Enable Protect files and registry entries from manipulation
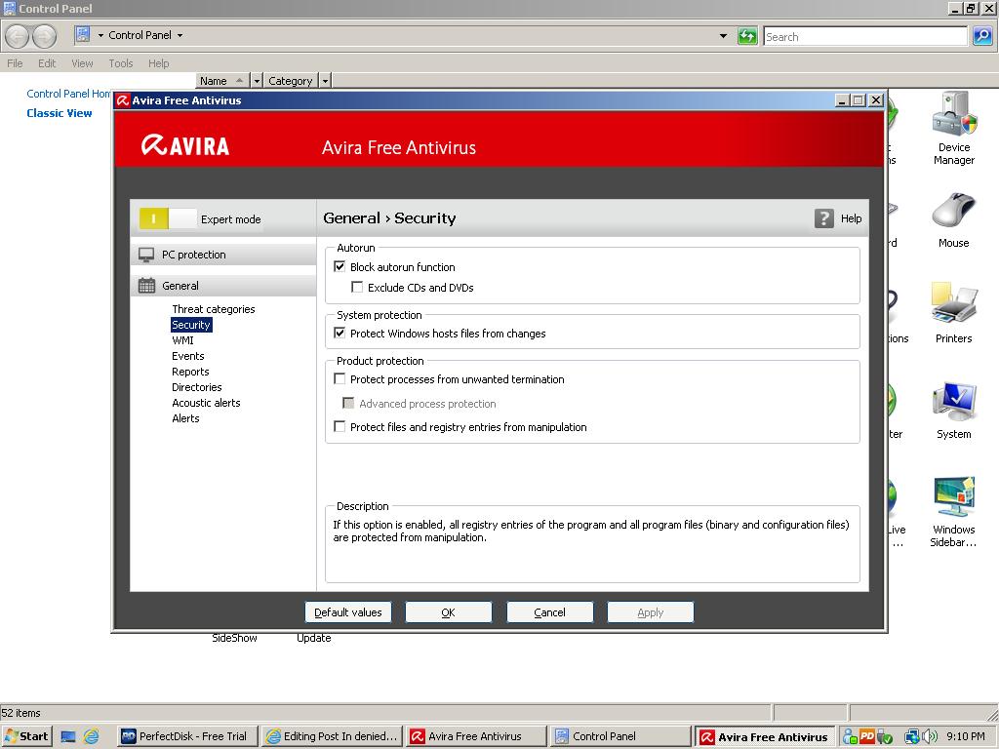The height and width of the screenshot is (749, 999). pyautogui.click(x=340, y=427)
